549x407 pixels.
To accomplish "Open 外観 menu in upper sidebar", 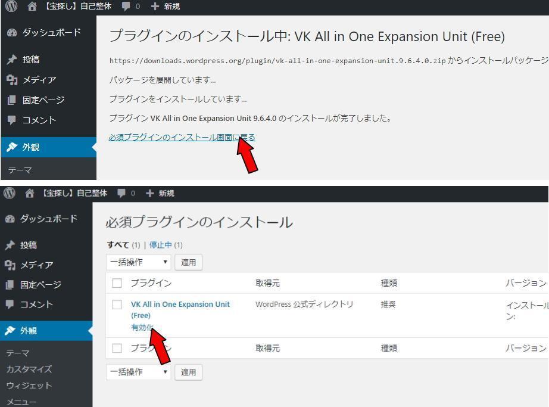I will pyautogui.click(x=49, y=147).
